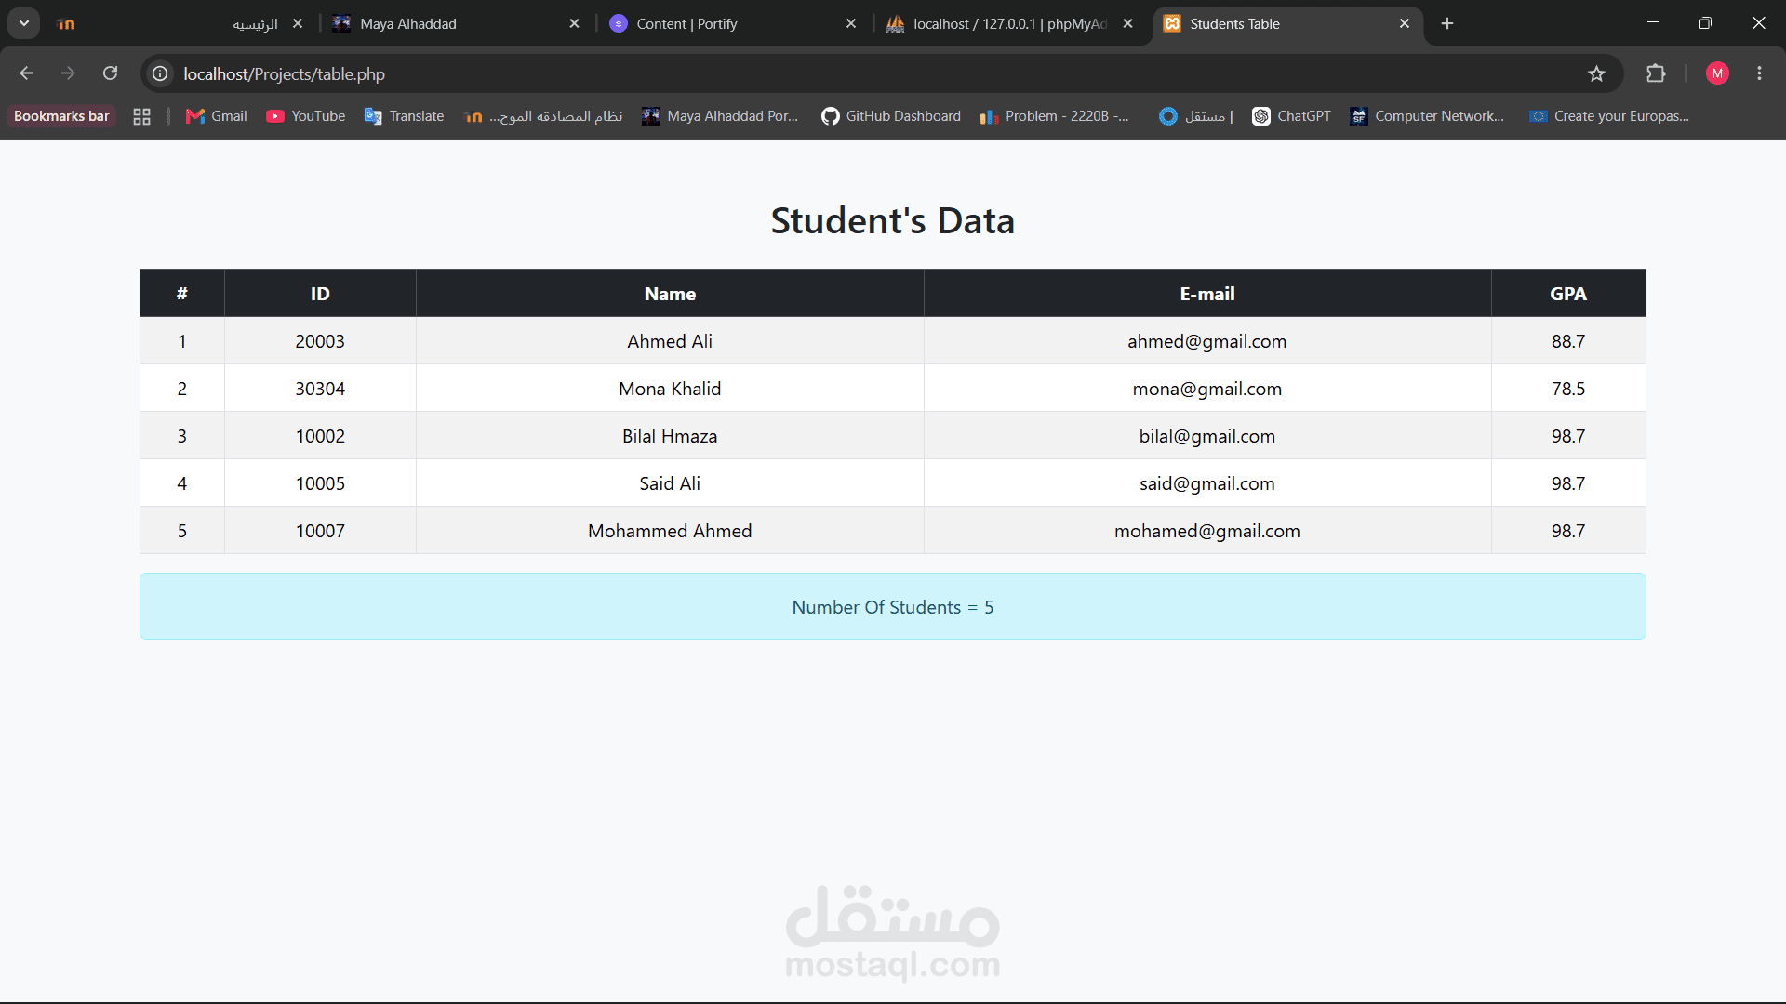Viewport: 1786px width, 1004px height.
Task: Close the Maya Alhaddad tab
Action: (x=574, y=24)
